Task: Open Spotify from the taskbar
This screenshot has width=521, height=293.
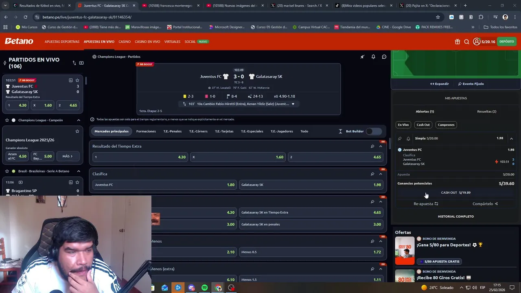Action: point(204,288)
